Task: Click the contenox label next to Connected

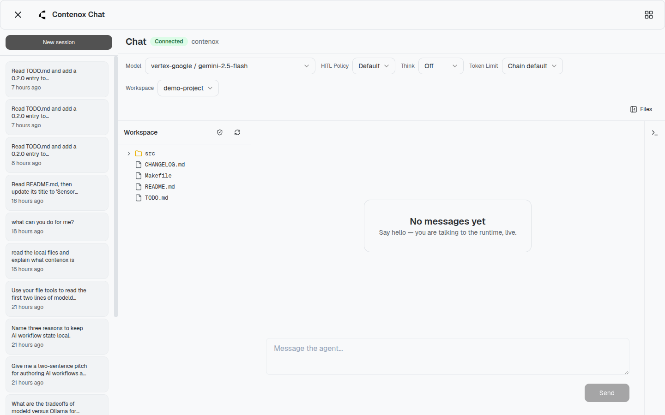Action: pos(205,41)
